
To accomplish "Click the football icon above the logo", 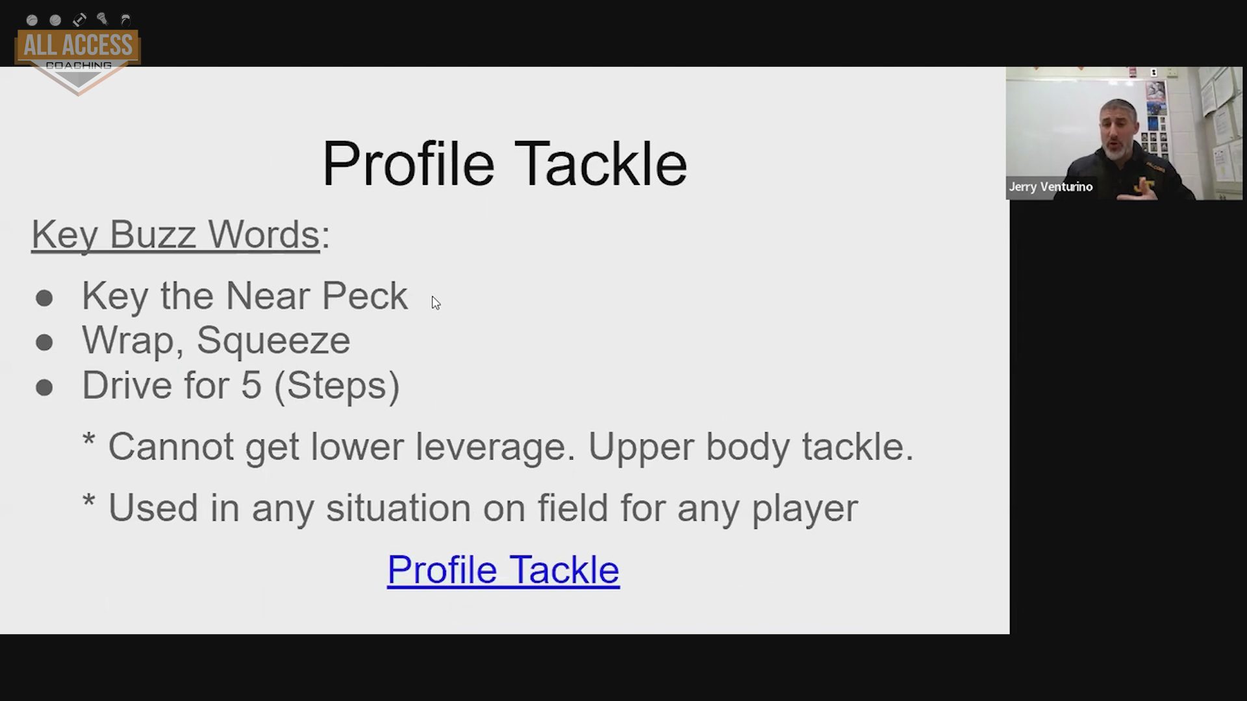I will pyautogui.click(x=79, y=20).
